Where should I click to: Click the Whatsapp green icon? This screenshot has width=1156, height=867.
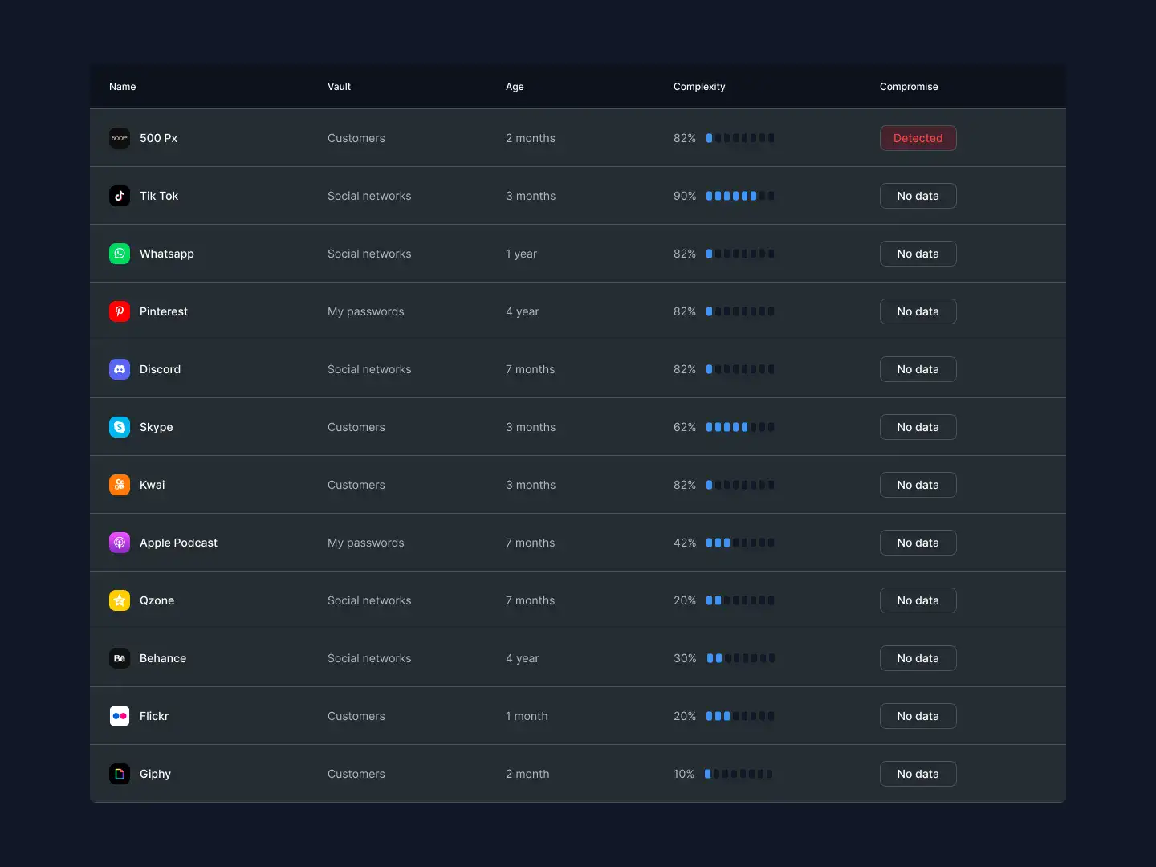coord(120,254)
